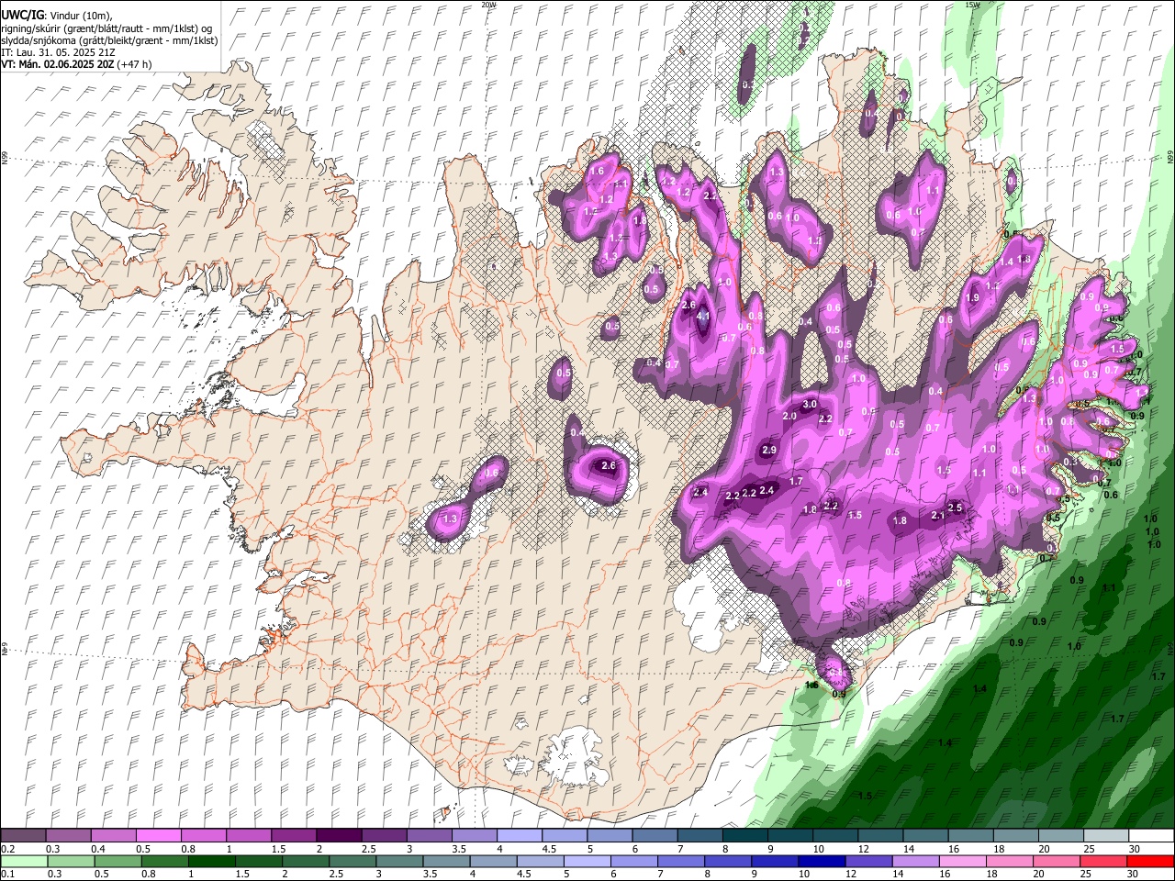Click the darkest green 1–1.5 rain legend swatch
1175x881 pixels.
pyautogui.click(x=211, y=862)
